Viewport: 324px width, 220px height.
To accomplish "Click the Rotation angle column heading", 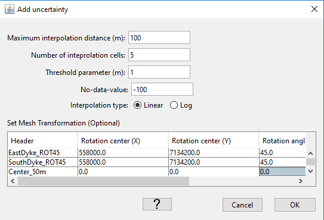I will 282,141.
